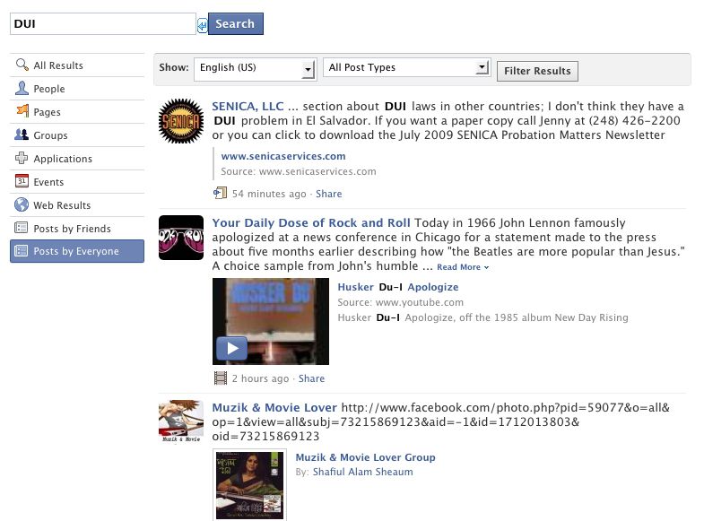Select the All Results filter

77,65
